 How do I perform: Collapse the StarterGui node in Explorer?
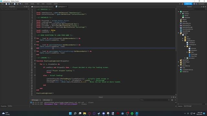[179, 33]
